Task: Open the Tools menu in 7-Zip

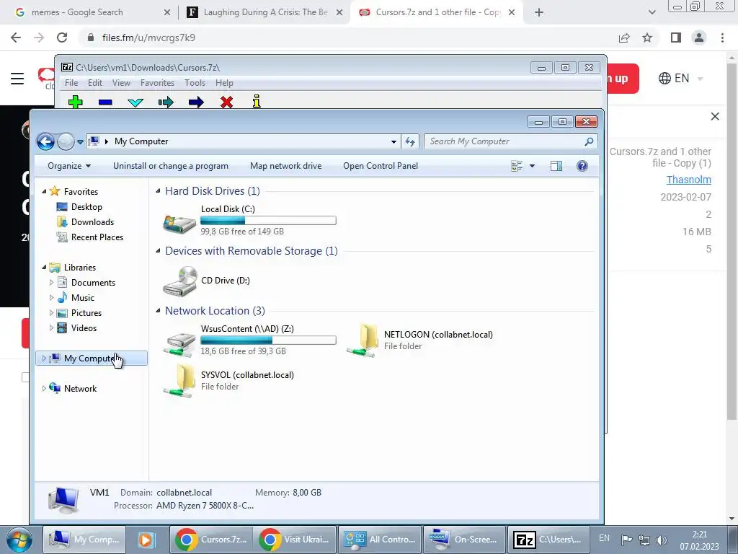Action: click(x=195, y=83)
